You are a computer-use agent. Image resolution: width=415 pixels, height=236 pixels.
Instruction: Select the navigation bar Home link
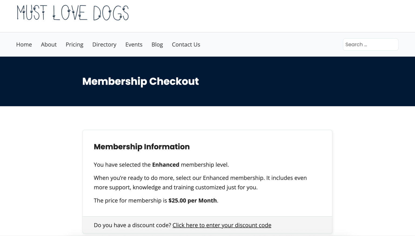(24, 44)
